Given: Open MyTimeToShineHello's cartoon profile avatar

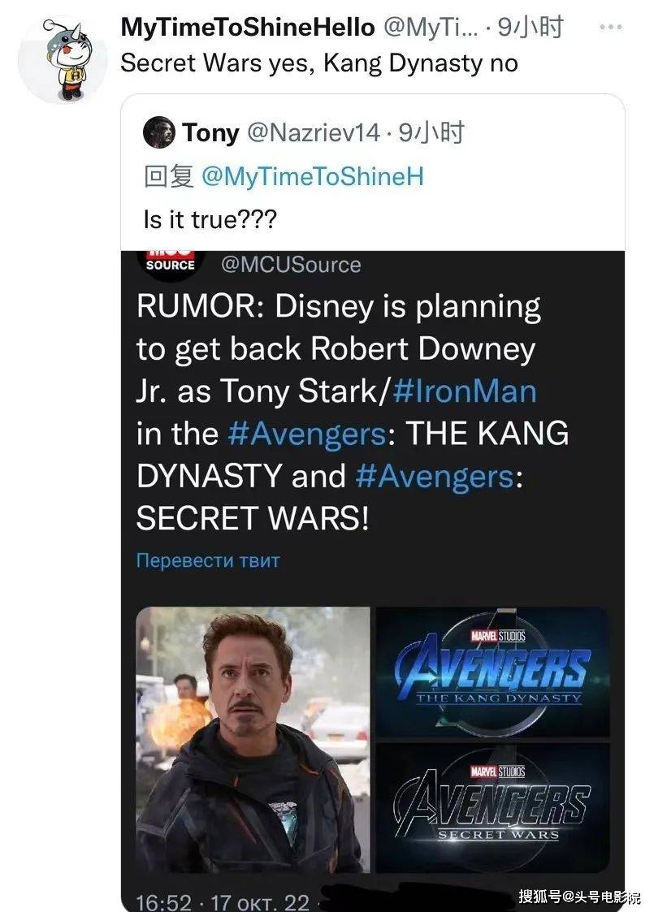Looking at the screenshot, I should [63, 59].
